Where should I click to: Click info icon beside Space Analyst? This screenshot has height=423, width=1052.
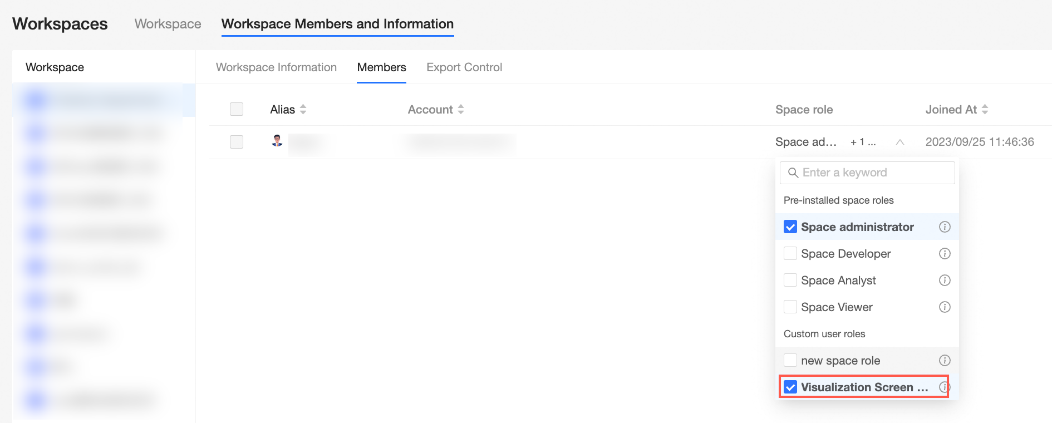point(945,281)
